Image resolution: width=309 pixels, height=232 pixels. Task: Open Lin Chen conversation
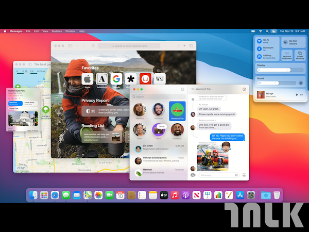tap(159, 148)
